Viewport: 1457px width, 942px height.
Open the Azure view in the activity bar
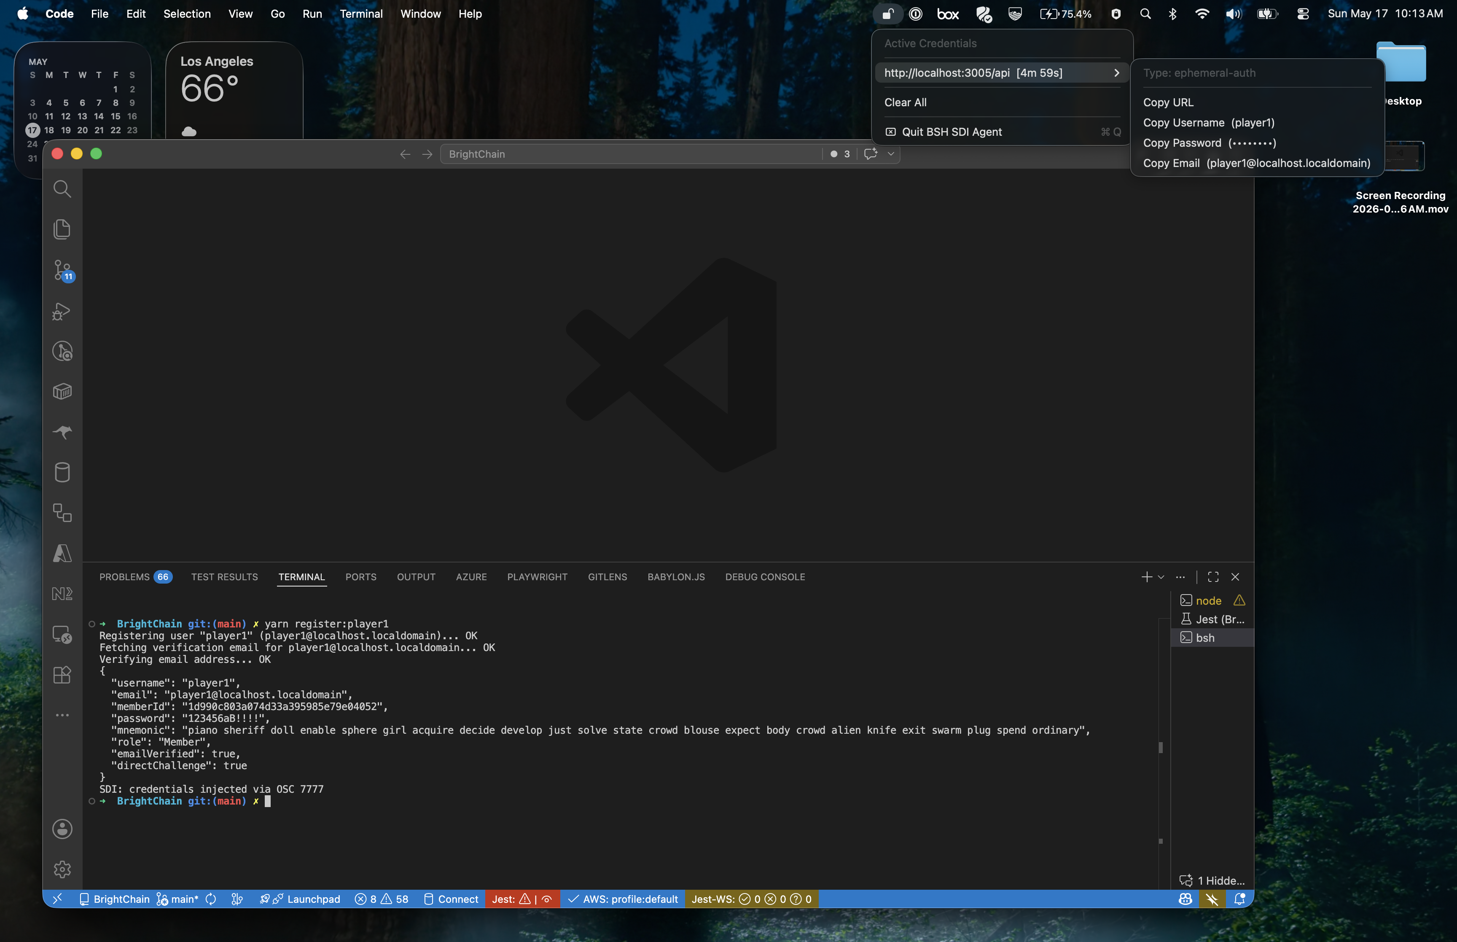click(x=62, y=553)
